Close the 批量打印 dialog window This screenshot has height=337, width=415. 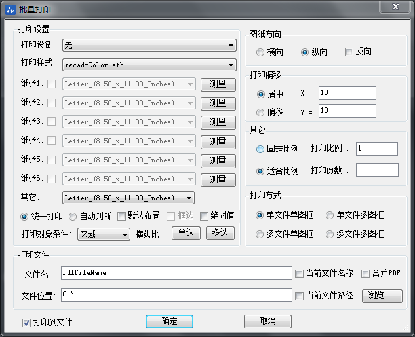395,7
